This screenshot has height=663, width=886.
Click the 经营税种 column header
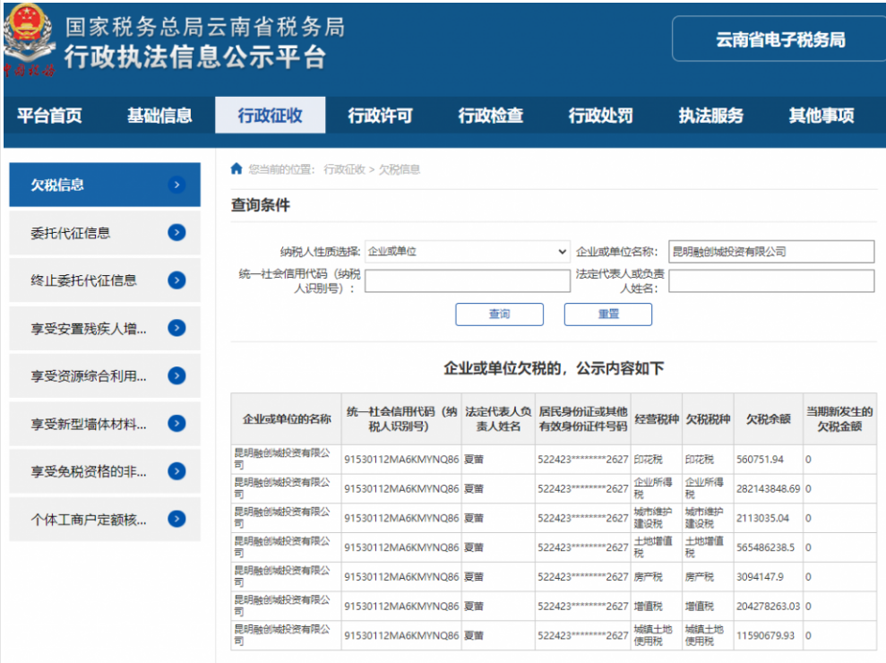coord(657,418)
